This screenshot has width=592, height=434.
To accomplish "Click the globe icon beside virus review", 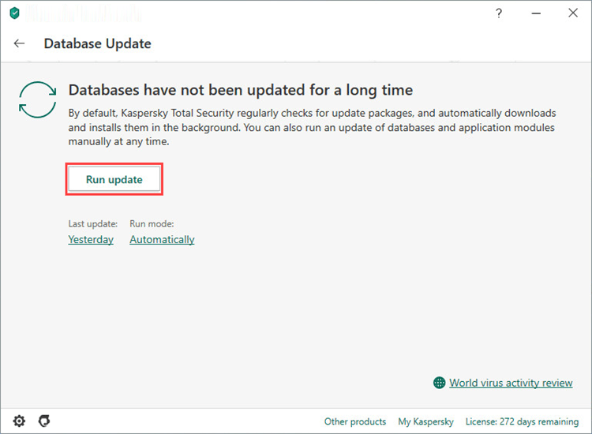I will tap(440, 383).
